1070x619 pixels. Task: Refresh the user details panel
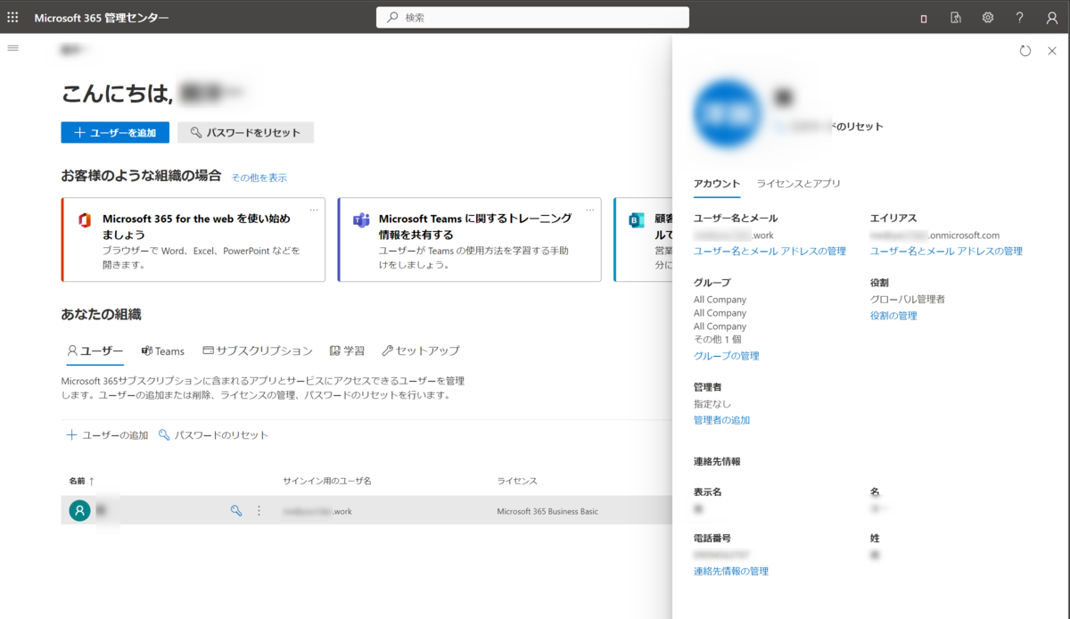1025,51
